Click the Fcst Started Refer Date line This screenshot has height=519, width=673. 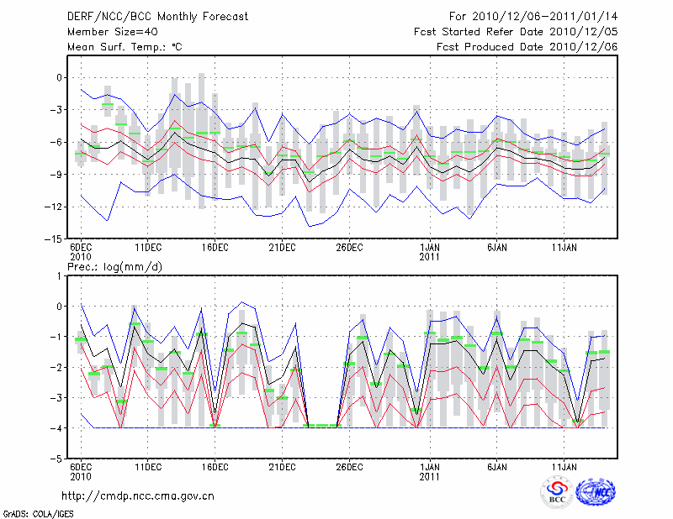tap(517, 31)
